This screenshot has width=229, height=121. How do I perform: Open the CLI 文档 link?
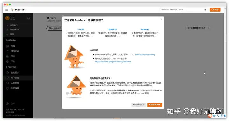pyautogui.click(x=80, y=30)
